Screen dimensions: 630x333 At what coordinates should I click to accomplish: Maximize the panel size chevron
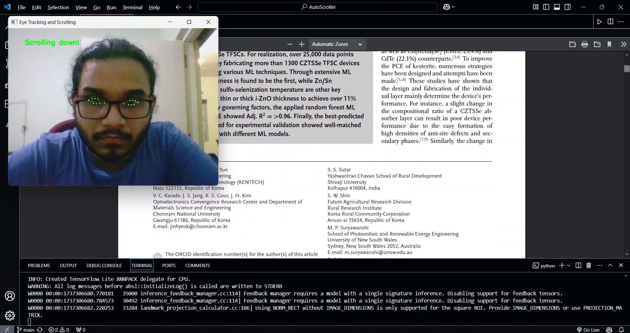point(610,265)
